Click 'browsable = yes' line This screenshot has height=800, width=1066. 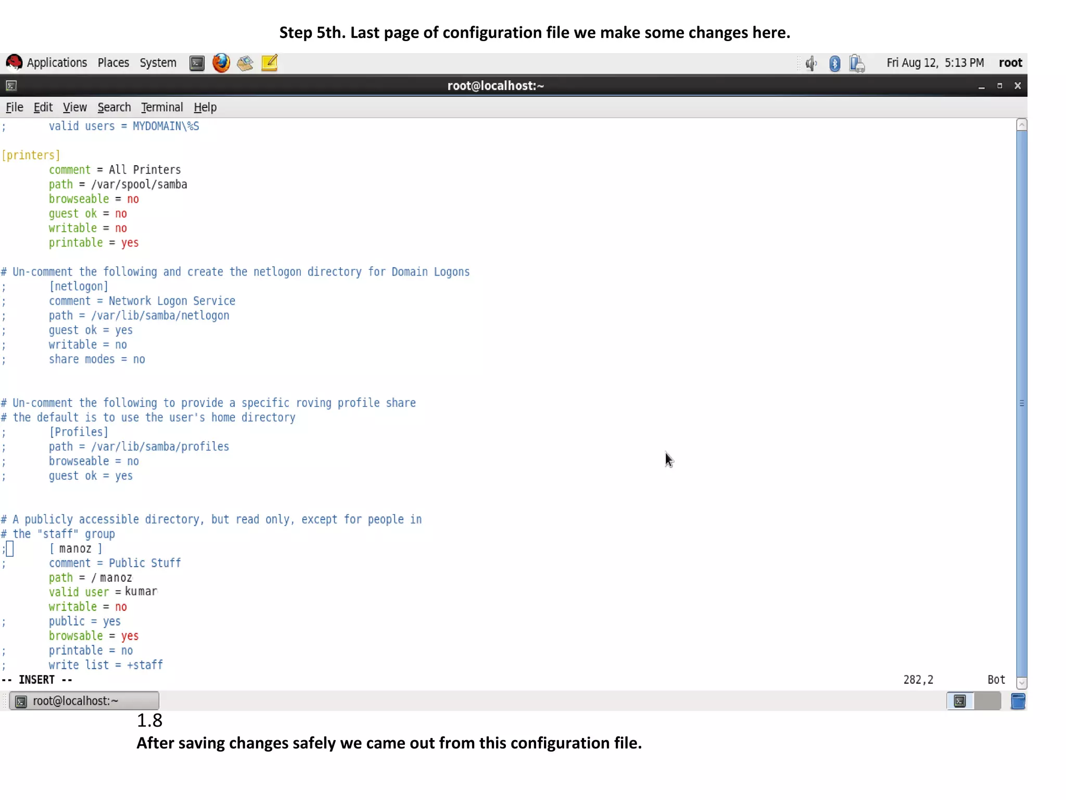coord(94,636)
